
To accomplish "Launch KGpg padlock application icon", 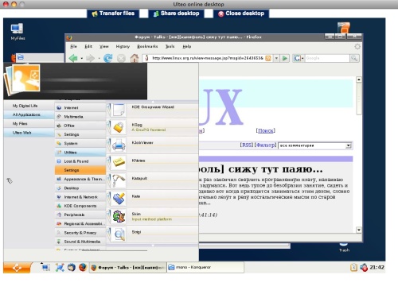I will click(119, 127).
